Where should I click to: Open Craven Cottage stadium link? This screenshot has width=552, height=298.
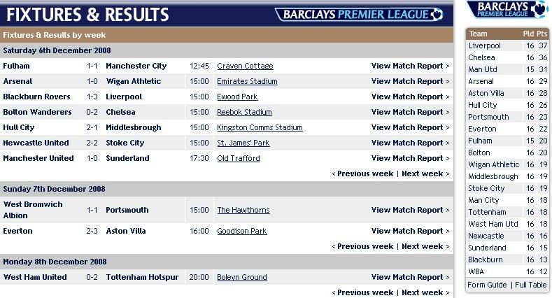pyautogui.click(x=245, y=66)
